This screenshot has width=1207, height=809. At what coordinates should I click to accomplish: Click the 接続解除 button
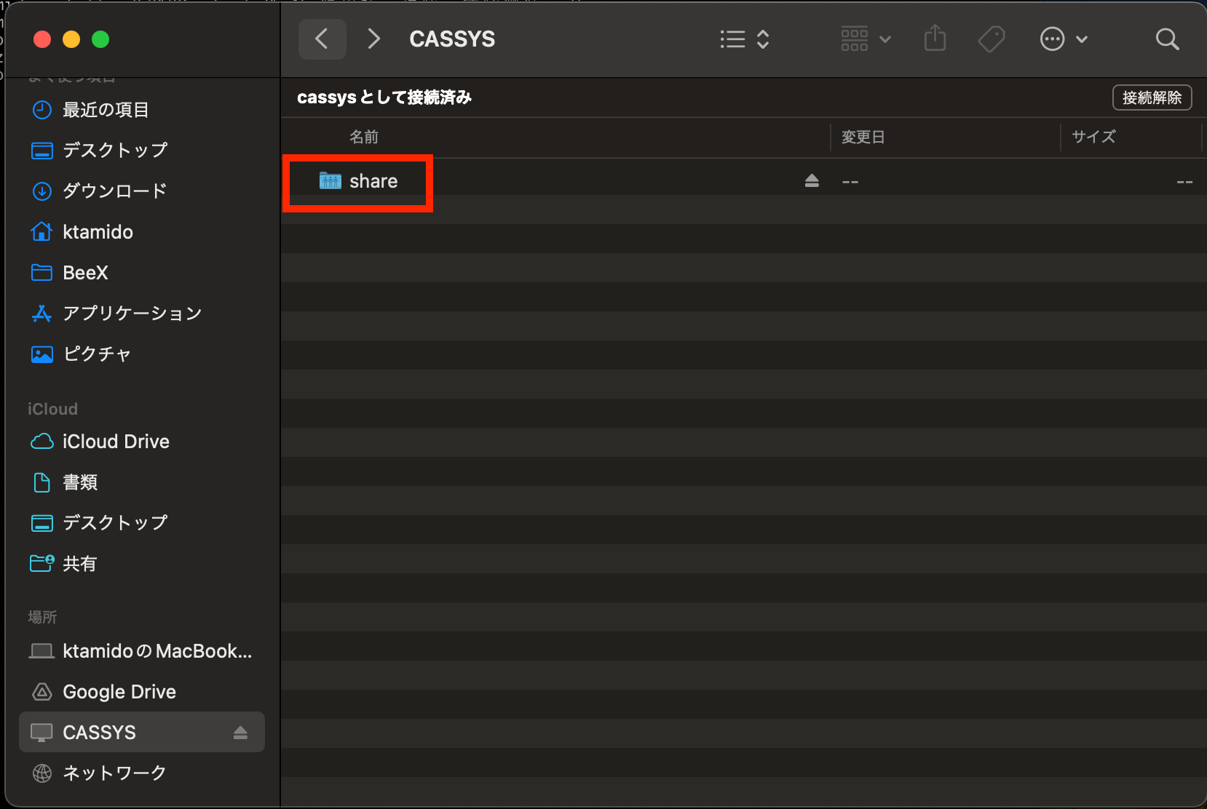[x=1152, y=97]
